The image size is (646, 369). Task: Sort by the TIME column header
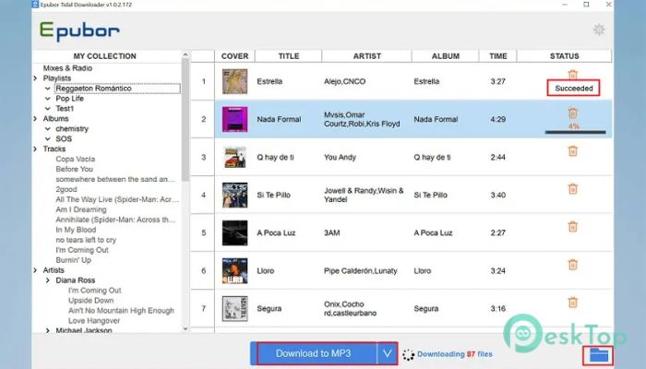click(498, 56)
